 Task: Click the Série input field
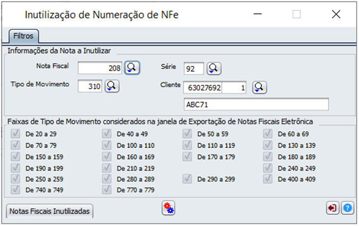tap(193, 68)
